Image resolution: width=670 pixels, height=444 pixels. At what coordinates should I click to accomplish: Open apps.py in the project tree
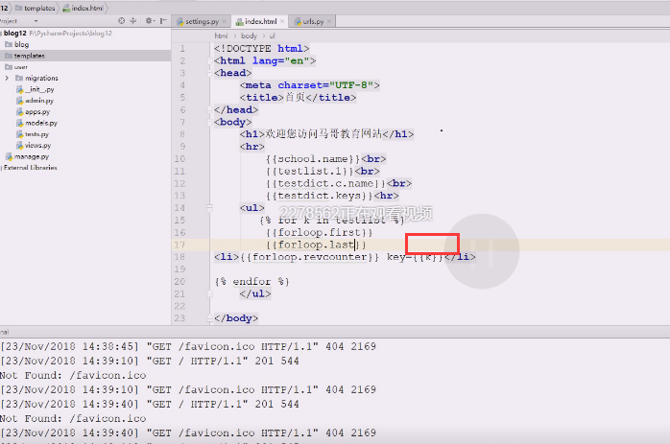[37, 112]
